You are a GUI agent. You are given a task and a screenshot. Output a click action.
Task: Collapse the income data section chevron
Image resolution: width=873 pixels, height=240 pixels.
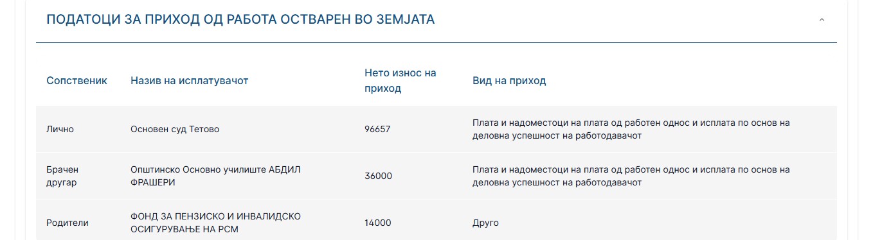coord(821,20)
